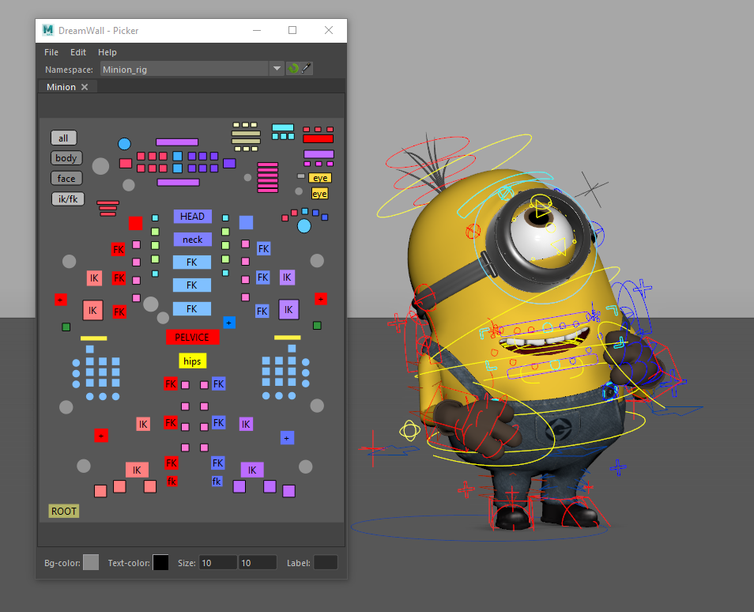Select the neck control button
The width and height of the screenshot is (754, 612).
(x=192, y=240)
